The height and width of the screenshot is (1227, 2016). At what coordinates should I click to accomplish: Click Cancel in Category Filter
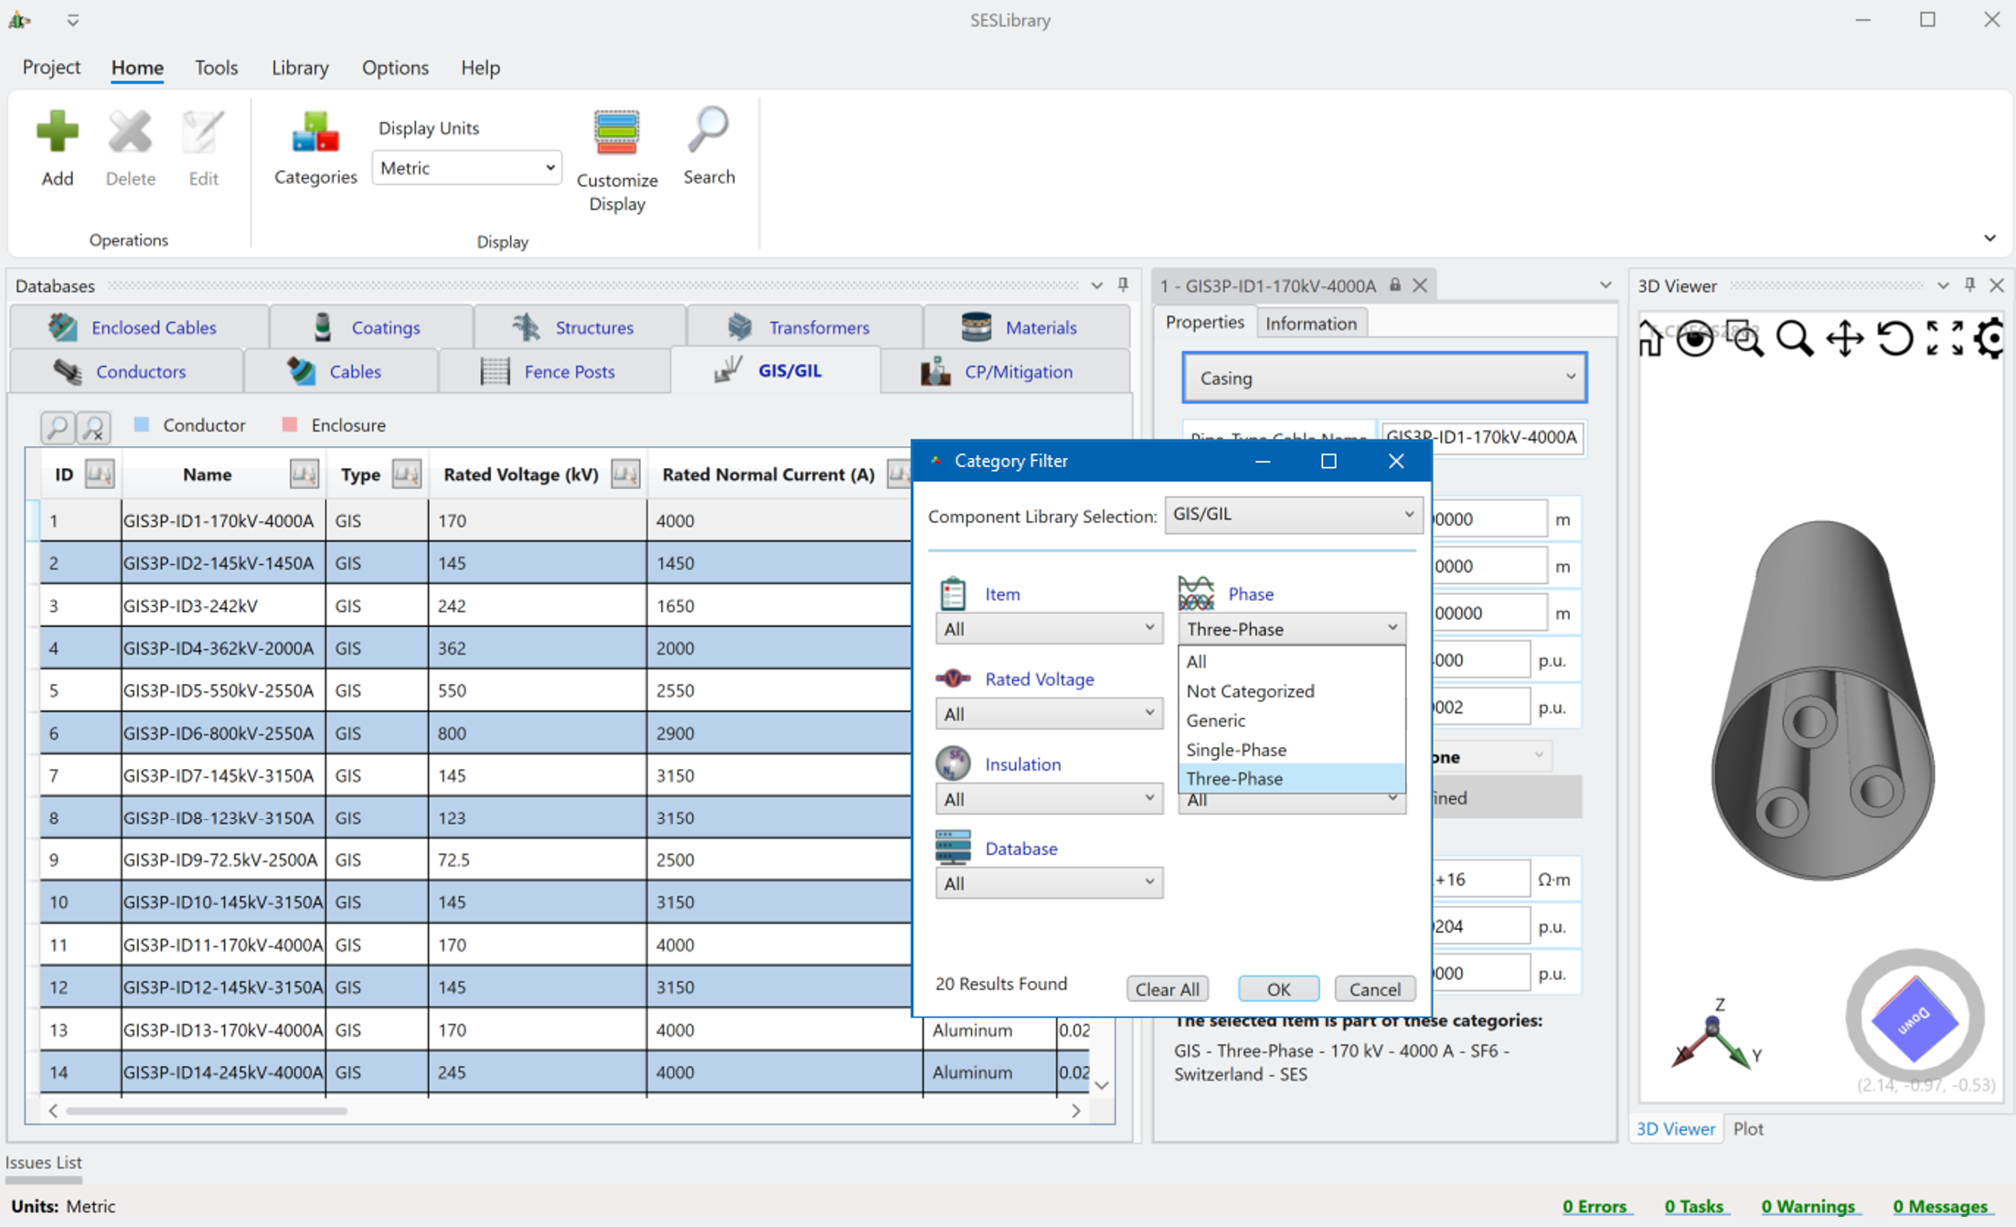[1374, 988]
